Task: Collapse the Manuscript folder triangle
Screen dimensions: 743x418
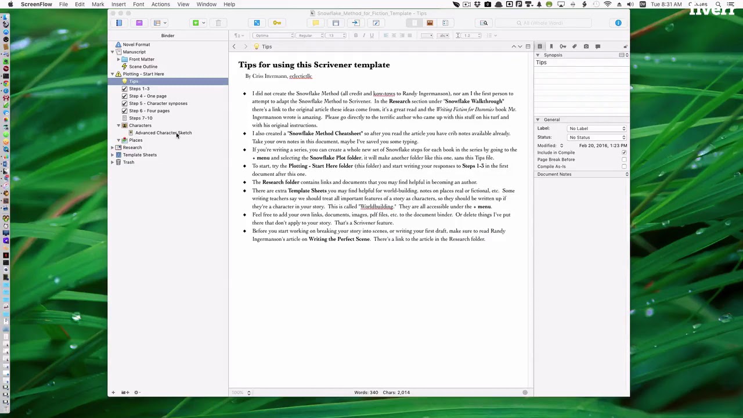Action: 113,52
